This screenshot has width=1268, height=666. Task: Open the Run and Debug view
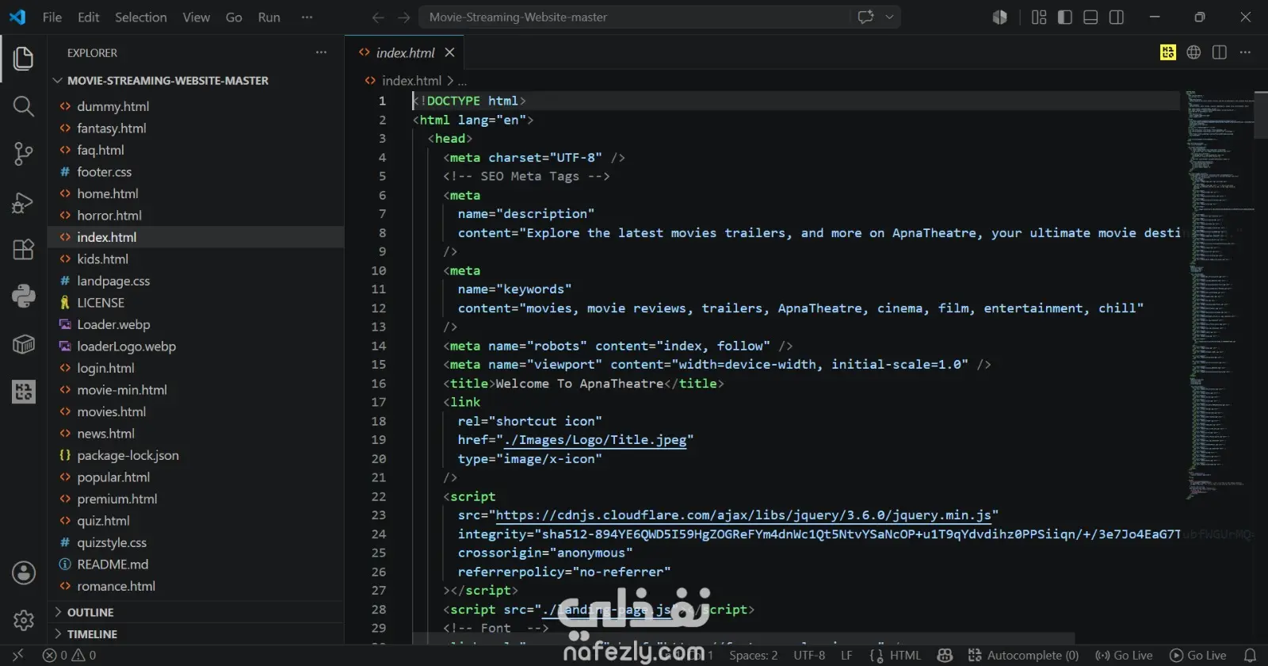click(x=24, y=203)
